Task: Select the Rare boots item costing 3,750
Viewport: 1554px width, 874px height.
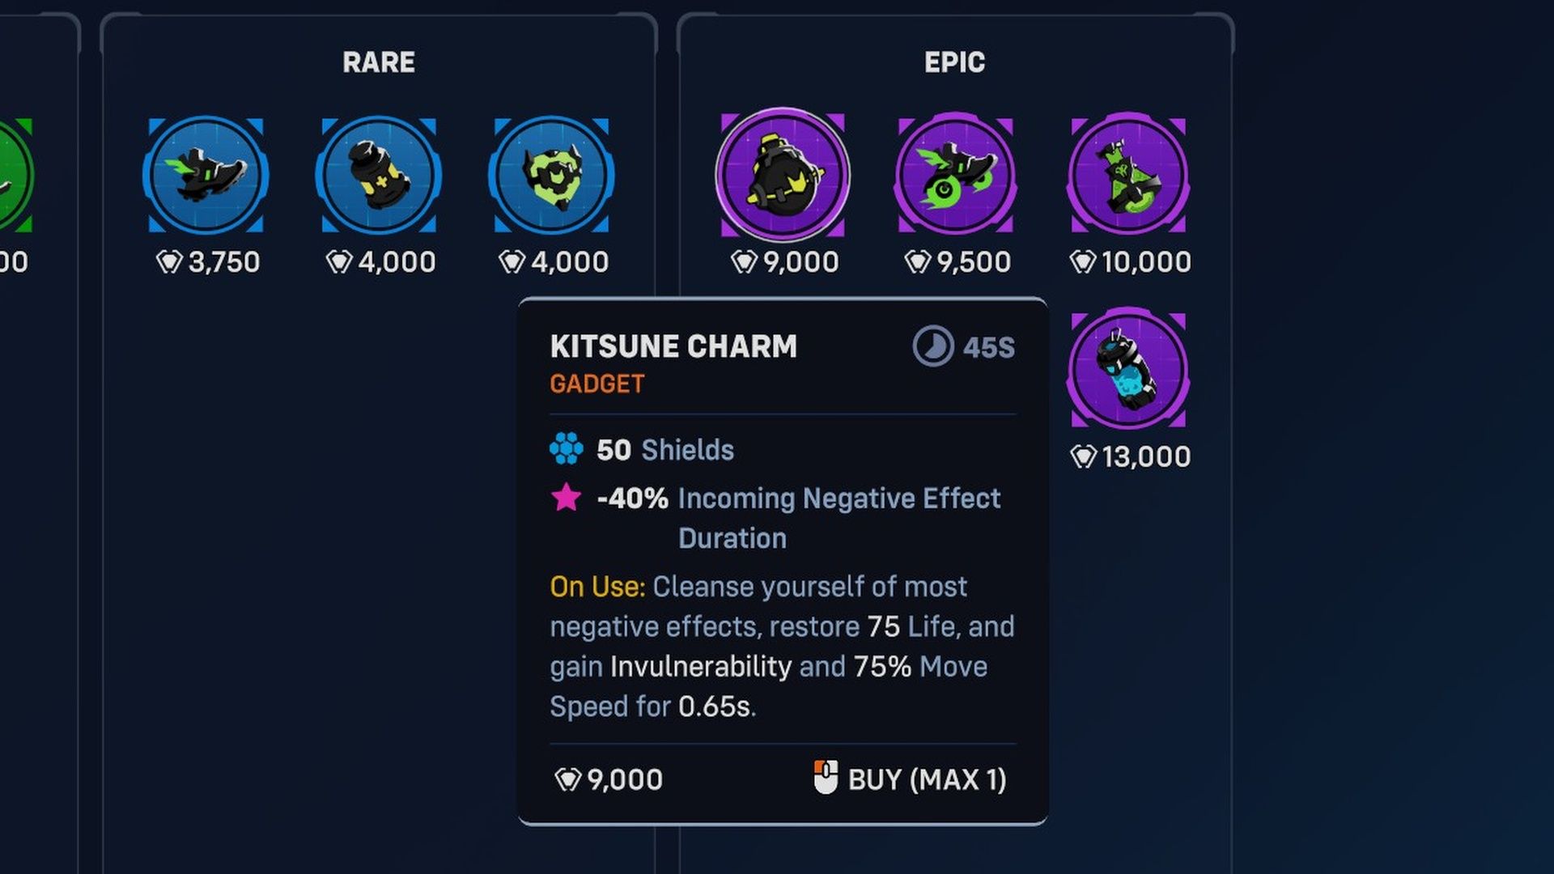Action: click(x=206, y=175)
